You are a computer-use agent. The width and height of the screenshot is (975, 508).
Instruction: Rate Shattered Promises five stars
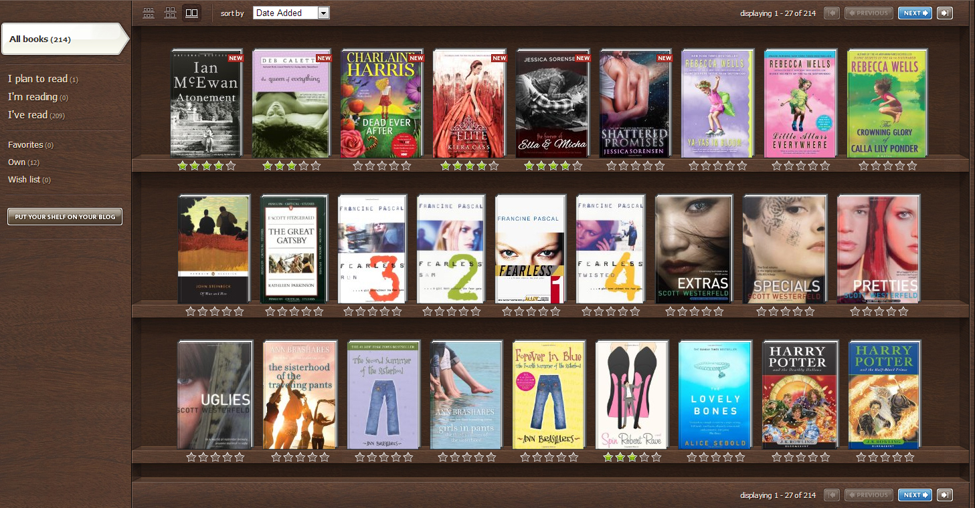click(x=660, y=166)
